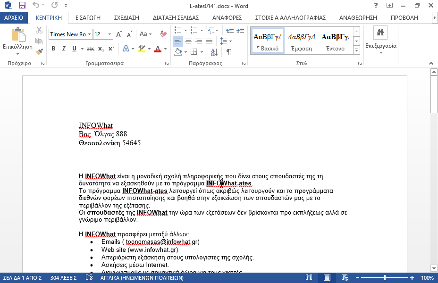The height and width of the screenshot is (283, 438).
Task: Justify the paragraph text
Action: click(x=209, y=42)
